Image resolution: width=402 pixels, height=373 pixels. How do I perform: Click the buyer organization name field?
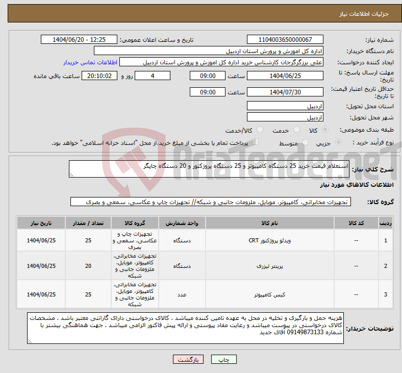point(209,51)
